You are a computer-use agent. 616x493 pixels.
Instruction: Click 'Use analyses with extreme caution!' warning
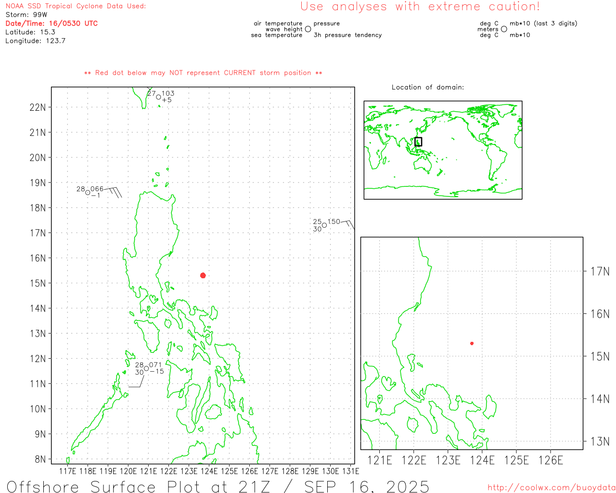pyautogui.click(x=420, y=6)
